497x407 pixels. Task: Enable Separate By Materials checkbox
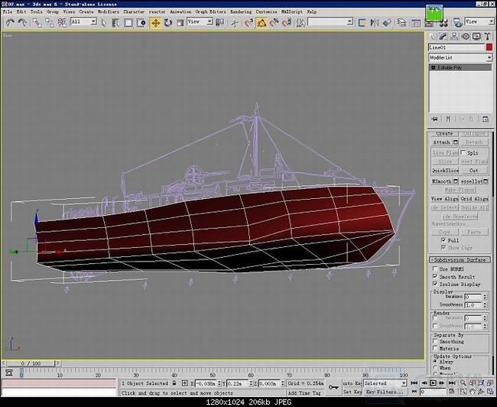pos(435,348)
